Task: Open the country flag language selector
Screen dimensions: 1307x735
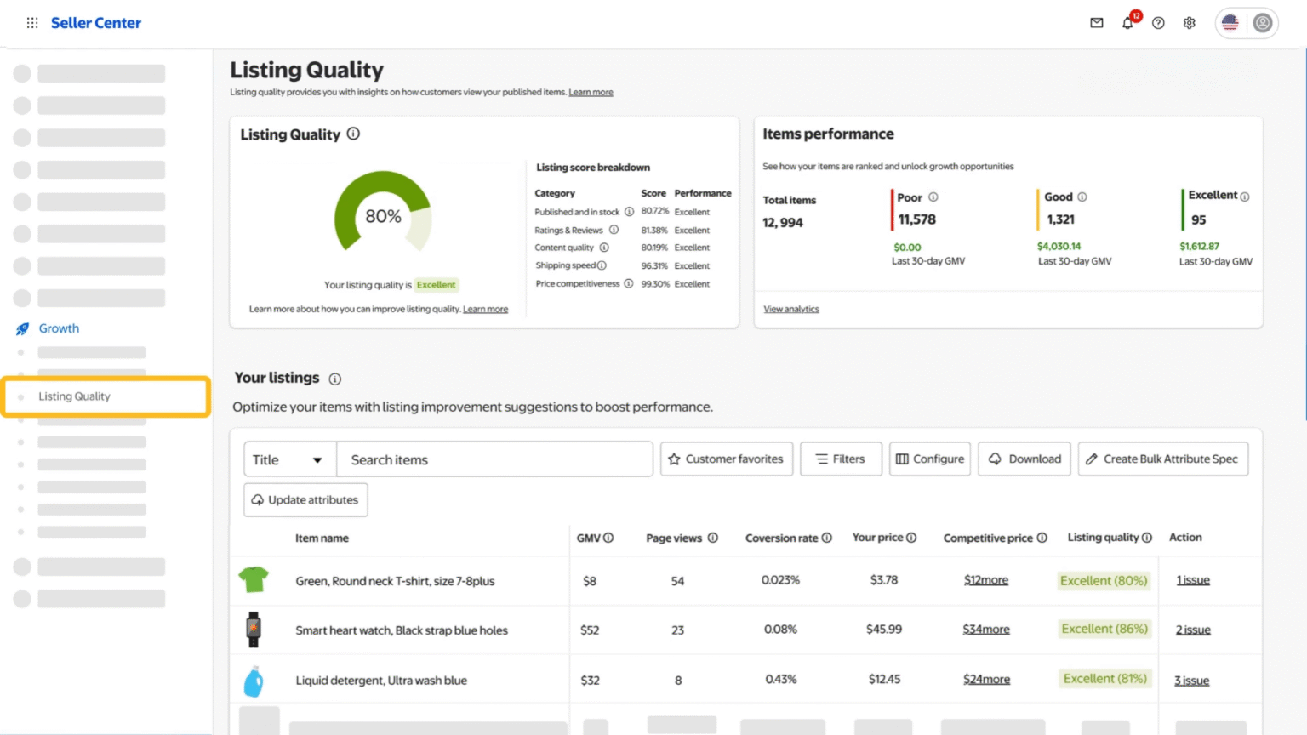Action: point(1230,23)
